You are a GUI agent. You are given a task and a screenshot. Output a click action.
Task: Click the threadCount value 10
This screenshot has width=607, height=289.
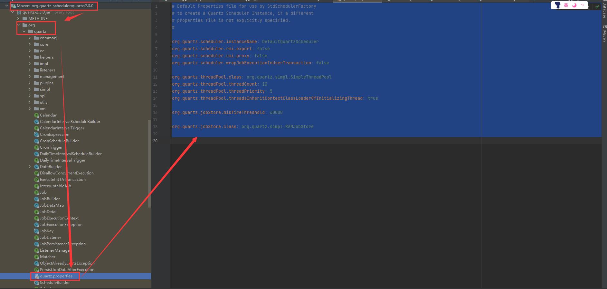coord(264,84)
